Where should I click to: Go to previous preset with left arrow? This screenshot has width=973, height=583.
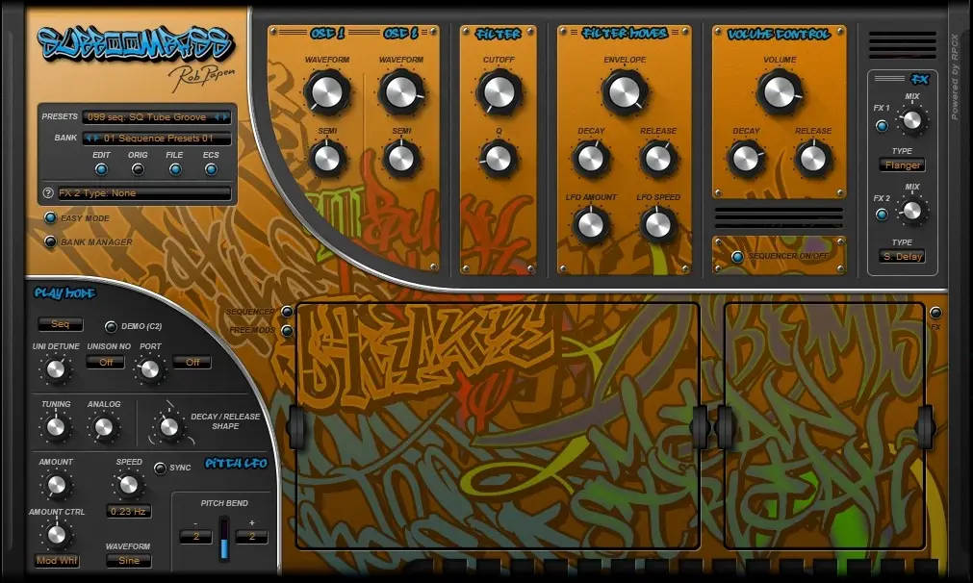218,116
